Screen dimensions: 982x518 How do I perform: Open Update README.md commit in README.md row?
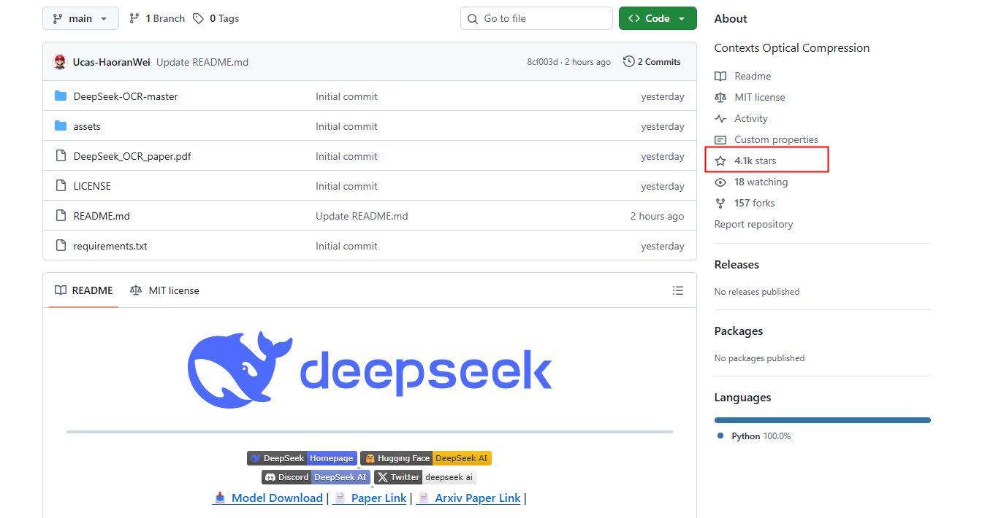362,216
